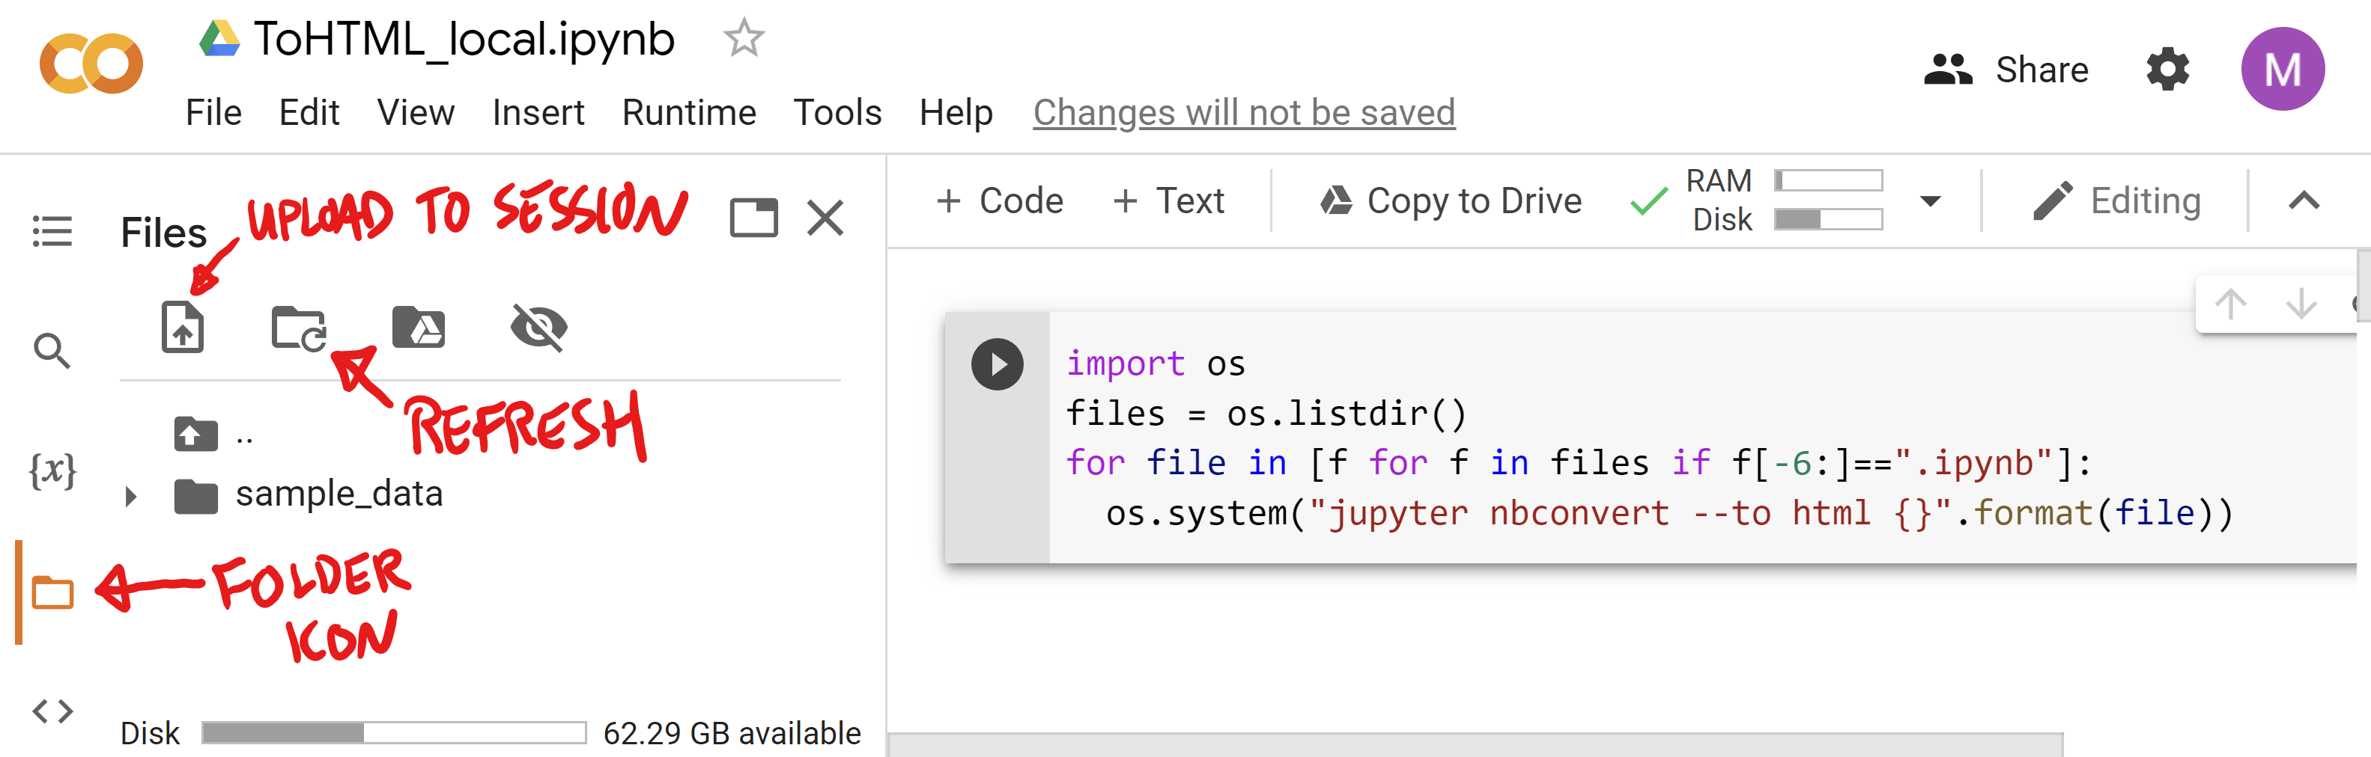Add a new Code cell
Viewport: 2371px width, 757px height.
click(1000, 200)
